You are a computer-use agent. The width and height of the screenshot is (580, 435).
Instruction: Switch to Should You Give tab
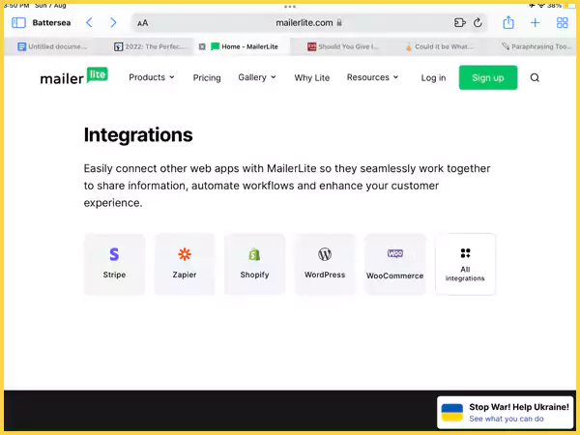coord(343,46)
